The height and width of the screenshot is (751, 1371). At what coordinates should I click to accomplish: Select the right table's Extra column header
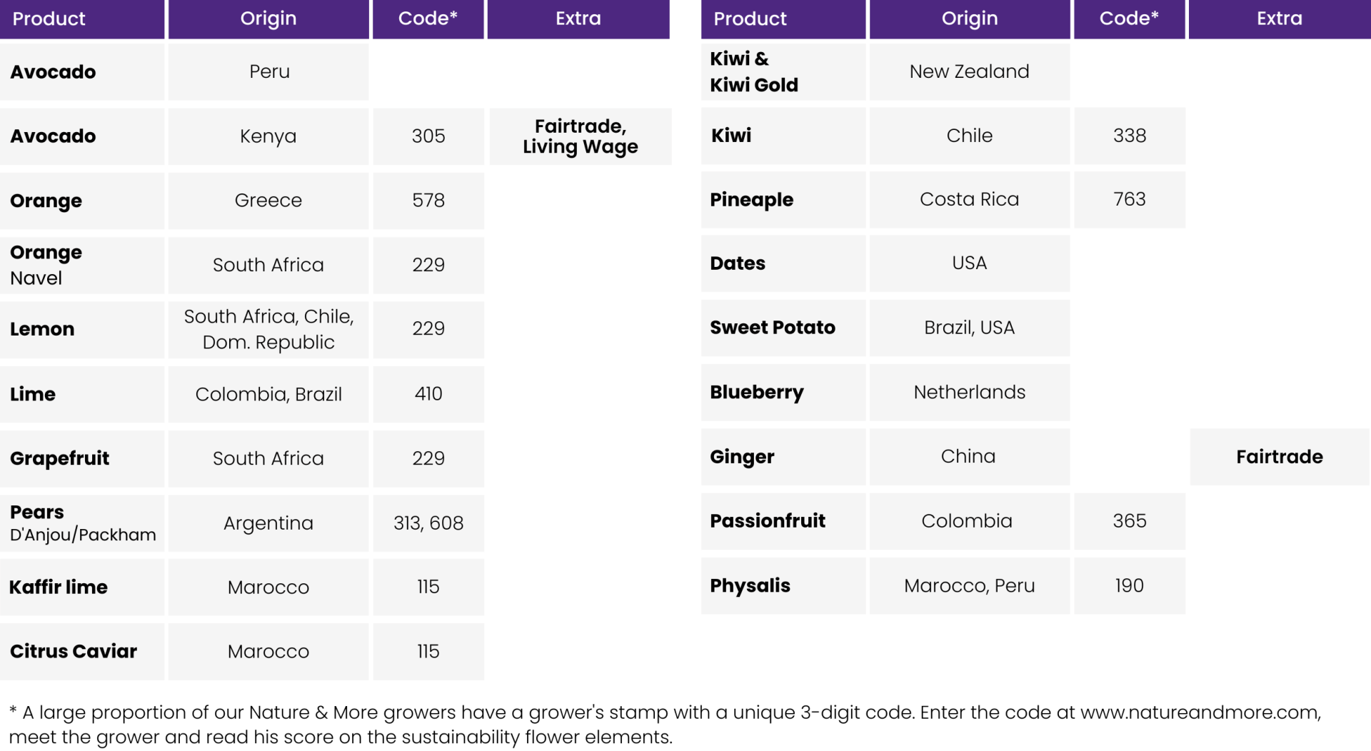click(1280, 19)
